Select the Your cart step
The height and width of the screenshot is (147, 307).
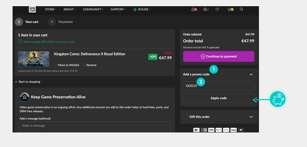tap(27, 22)
